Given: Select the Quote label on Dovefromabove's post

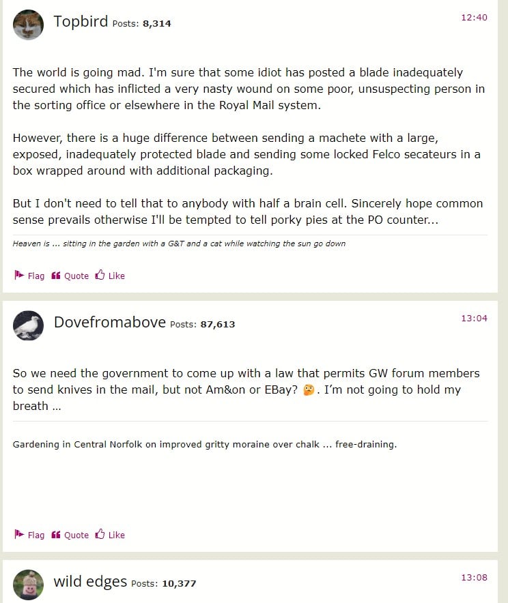Looking at the screenshot, I should pyautogui.click(x=76, y=535).
